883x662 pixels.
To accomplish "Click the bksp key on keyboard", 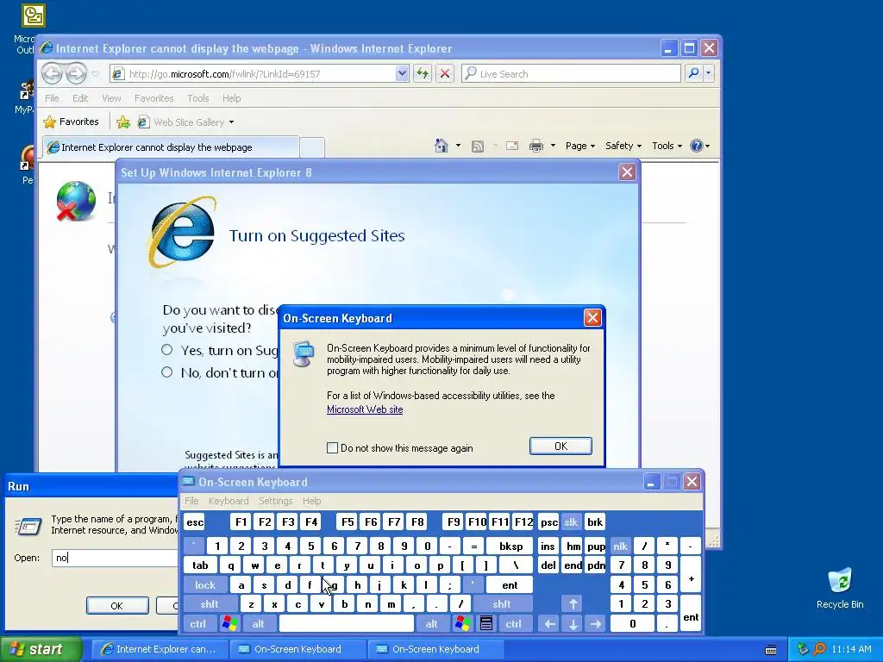I will coord(510,546).
